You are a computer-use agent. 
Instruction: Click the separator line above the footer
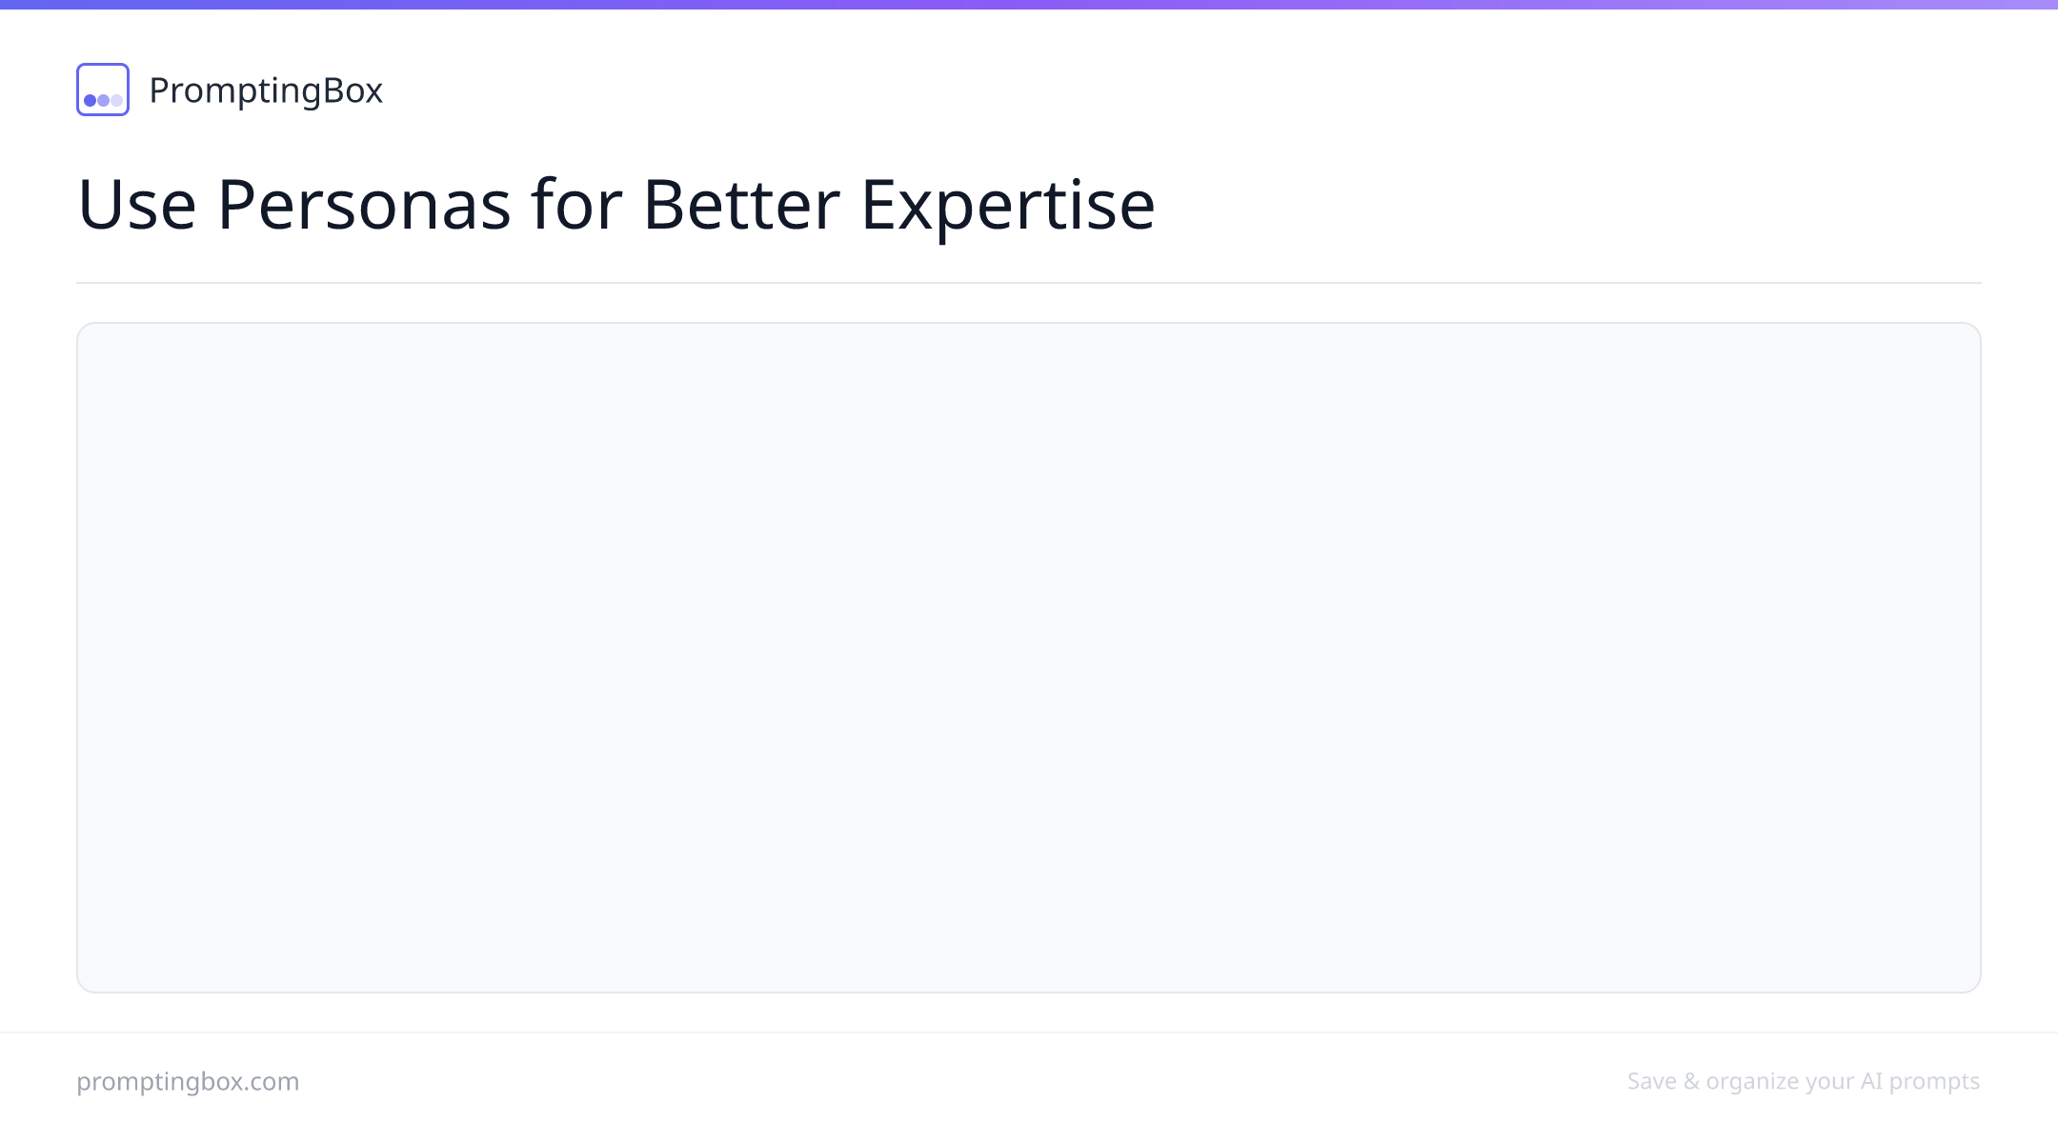[1029, 1033]
